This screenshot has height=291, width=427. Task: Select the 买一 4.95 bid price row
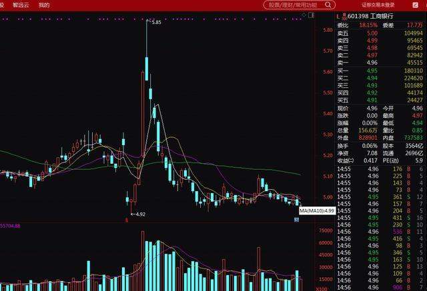pyautogui.click(x=380, y=71)
